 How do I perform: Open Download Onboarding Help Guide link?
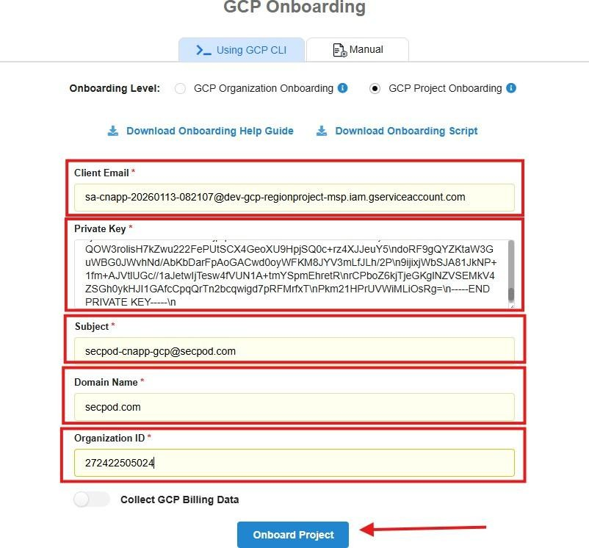point(209,131)
